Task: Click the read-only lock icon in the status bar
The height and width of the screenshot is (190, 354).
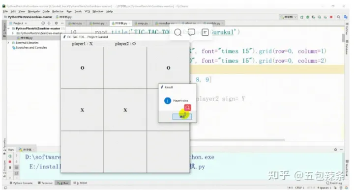Action: point(335,188)
